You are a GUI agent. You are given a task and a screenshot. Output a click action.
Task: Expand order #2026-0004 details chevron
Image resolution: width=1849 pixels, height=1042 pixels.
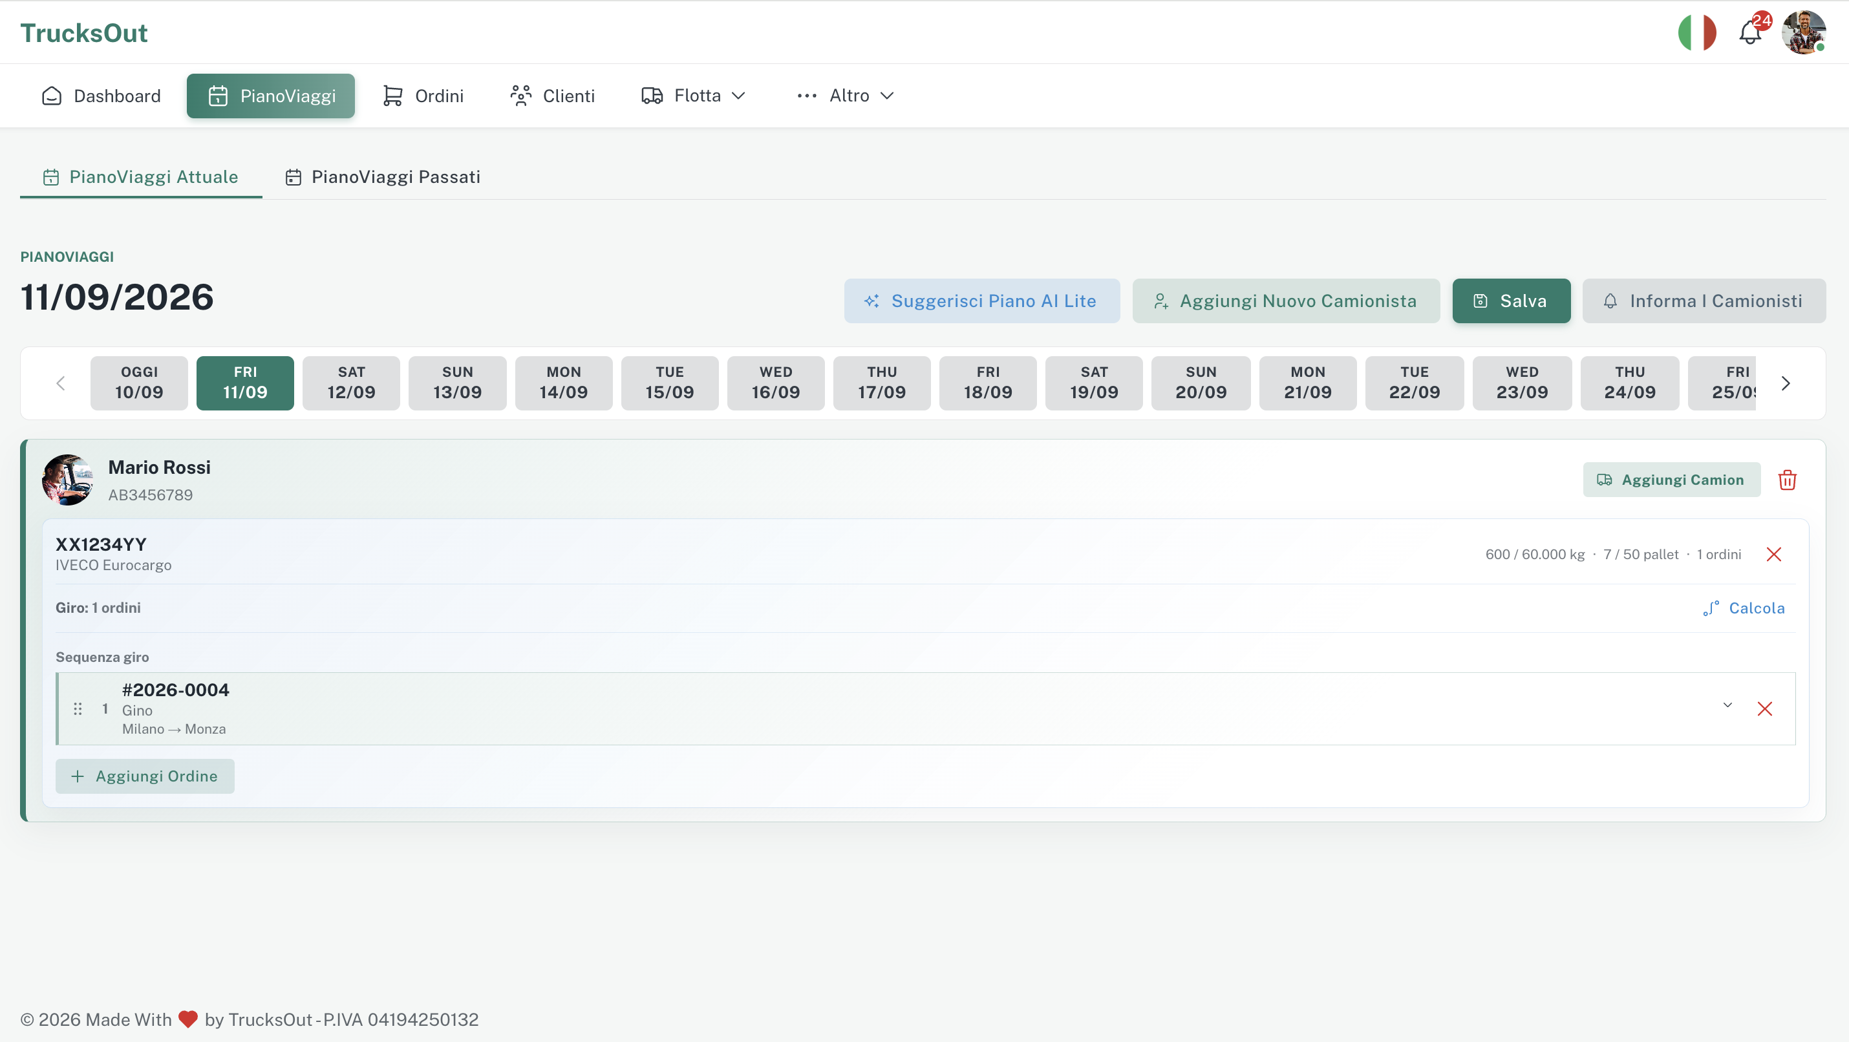(x=1727, y=705)
